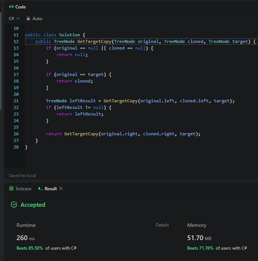The image size is (258, 261).
Task: Open the runtime Details link
Action: pyautogui.click(x=162, y=225)
